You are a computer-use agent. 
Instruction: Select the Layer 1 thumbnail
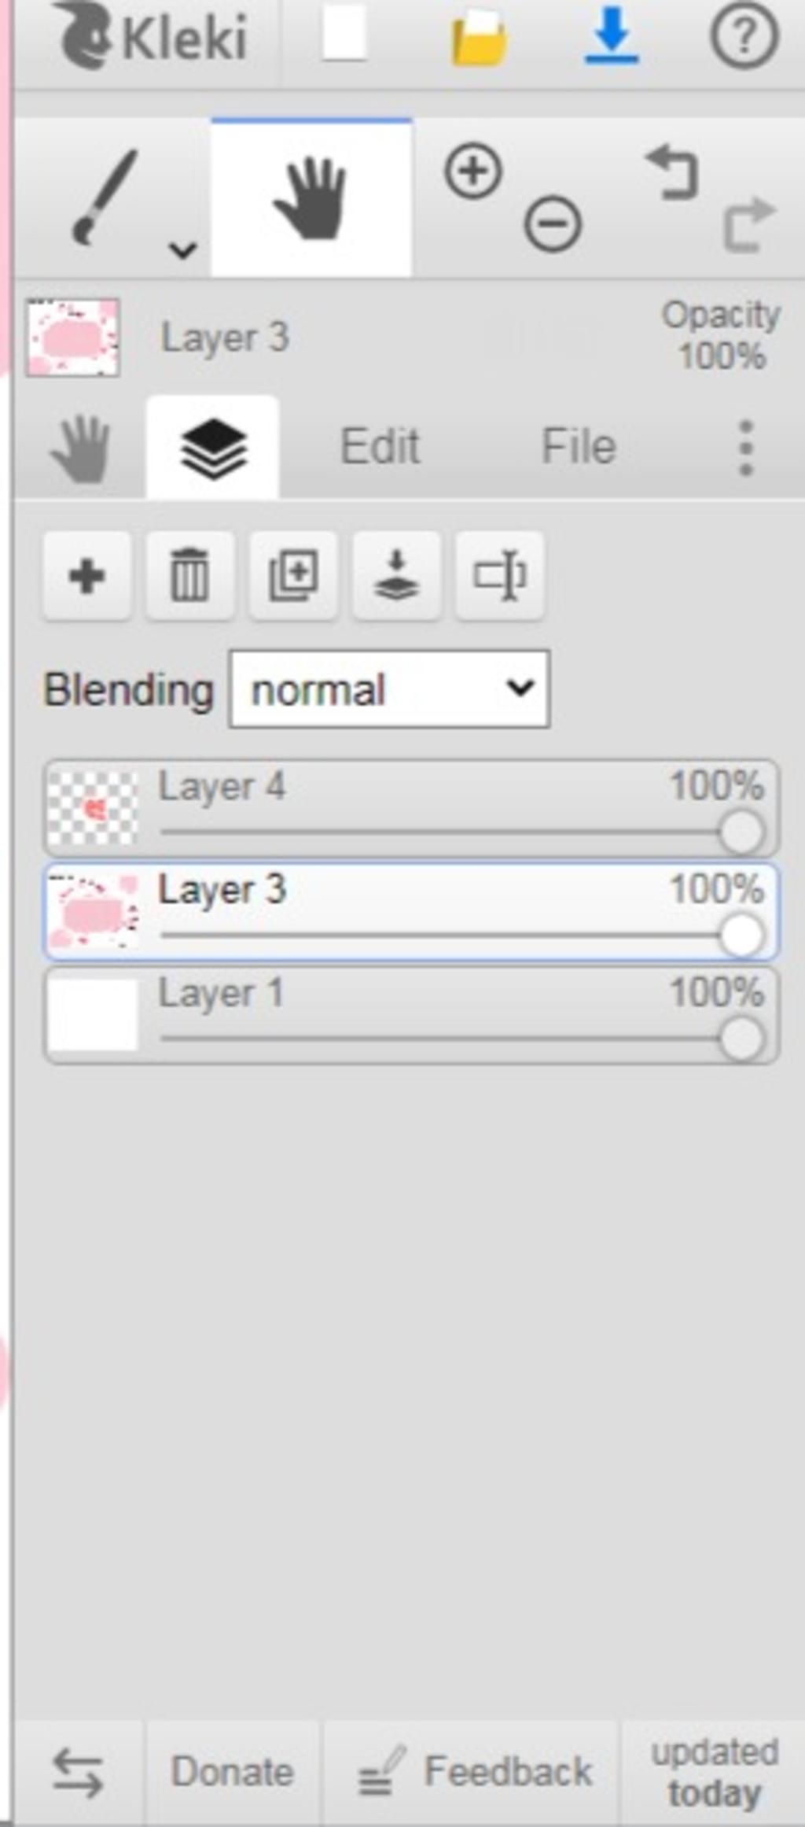tap(93, 1014)
